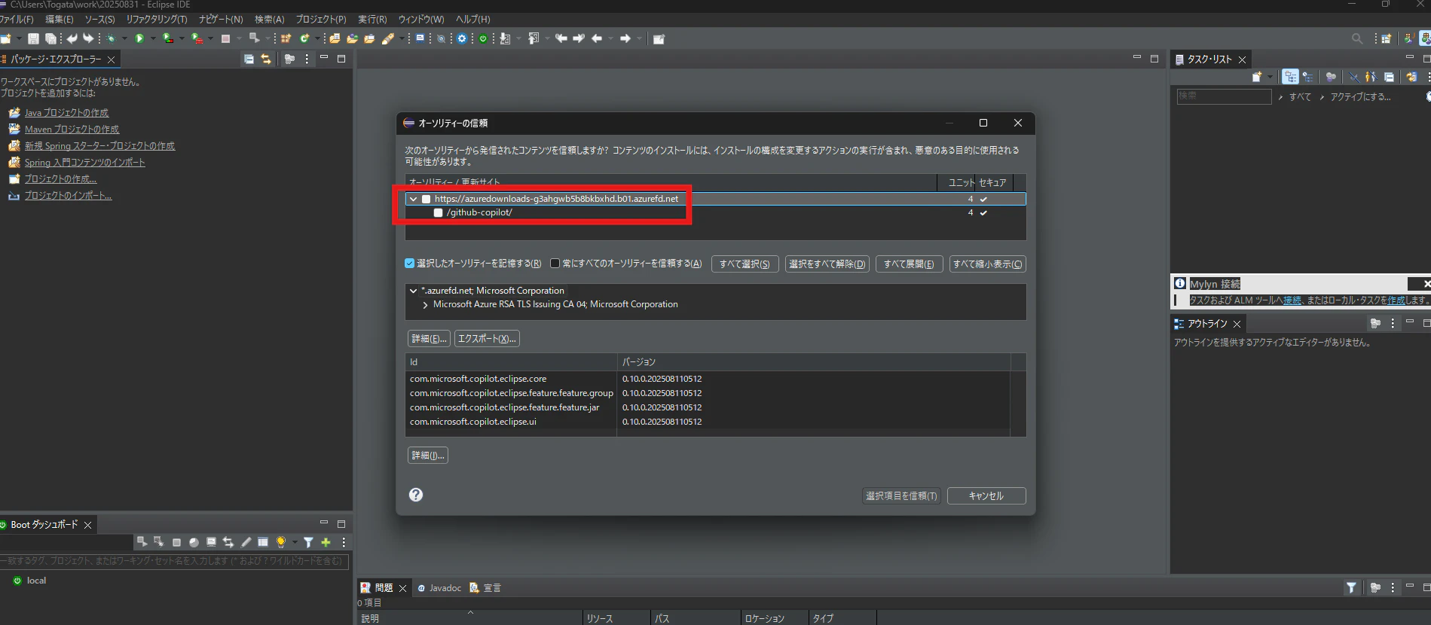Collapse the *.azurefd.net certificate node
Viewport: 1431px width, 625px height.
[413, 291]
